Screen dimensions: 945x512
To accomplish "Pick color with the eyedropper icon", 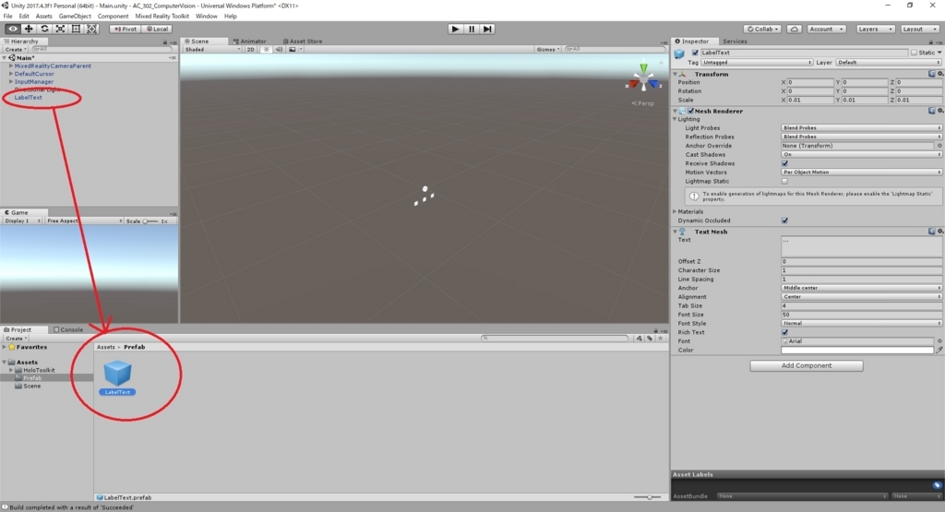I will pyautogui.click(x=939, y=350).
